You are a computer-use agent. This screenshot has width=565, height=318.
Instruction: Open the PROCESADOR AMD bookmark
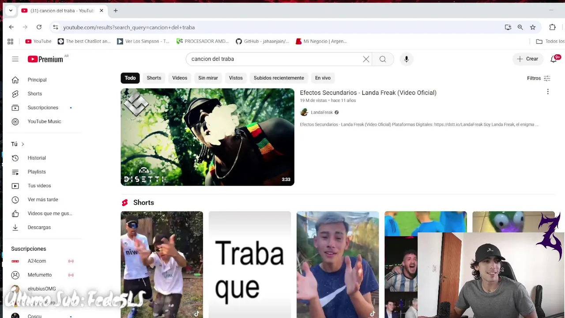202,42
